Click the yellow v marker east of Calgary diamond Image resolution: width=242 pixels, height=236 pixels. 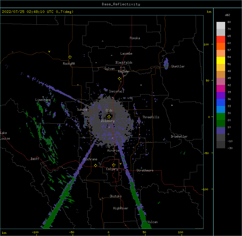tap(120, 164)
